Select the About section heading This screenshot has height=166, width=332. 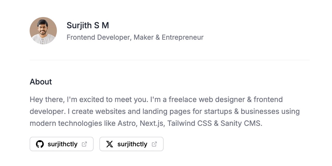point(41,82)
